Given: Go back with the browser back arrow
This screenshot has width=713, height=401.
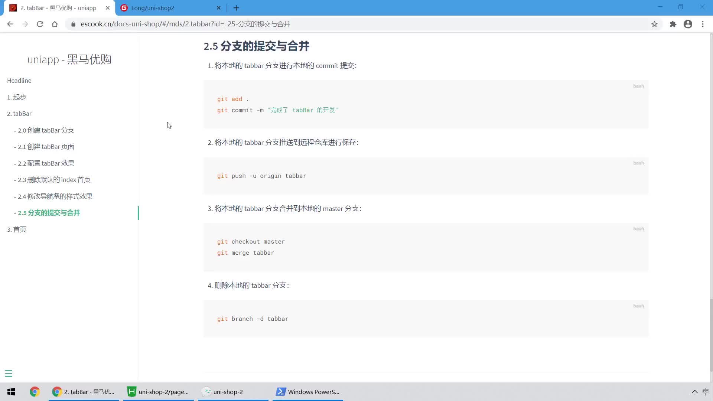Looking at the screenshot, I should [10, 24].
